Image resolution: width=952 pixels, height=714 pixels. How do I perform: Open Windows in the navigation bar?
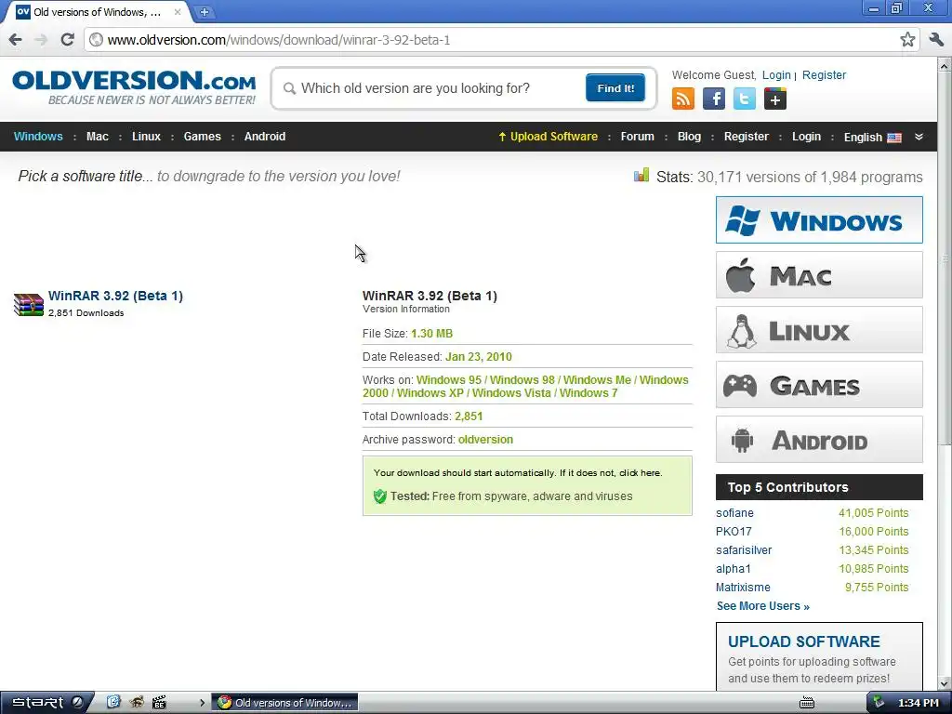point(38,137)
